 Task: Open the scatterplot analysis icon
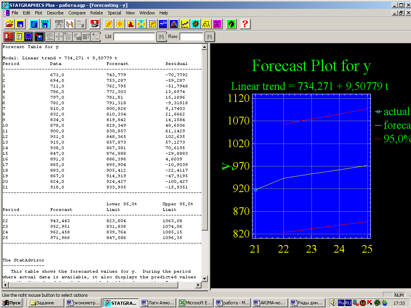click(x=109, y=24)
